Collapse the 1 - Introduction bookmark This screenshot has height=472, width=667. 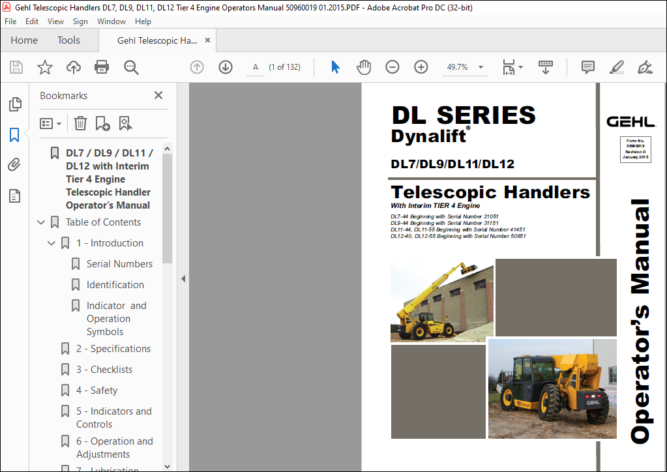pos(52,243)
